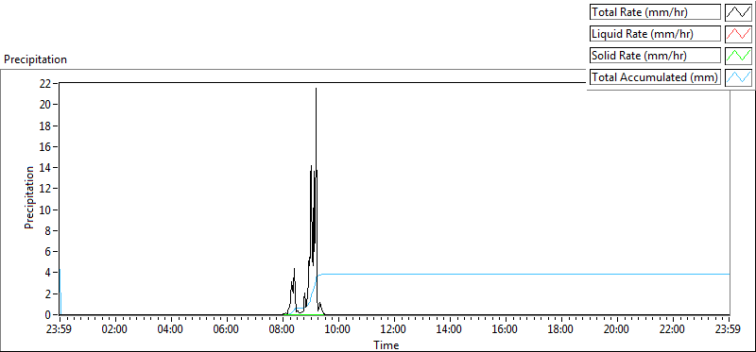Click the Time axis title
The width and height of the screenshot is (756, 352).
387,344
